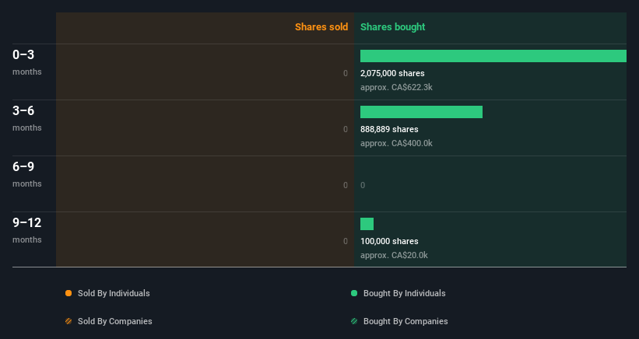This screenshot has height=339, width=639.
Task: Click the 'Shares sold' column header
Action: [x=321, y=27]
